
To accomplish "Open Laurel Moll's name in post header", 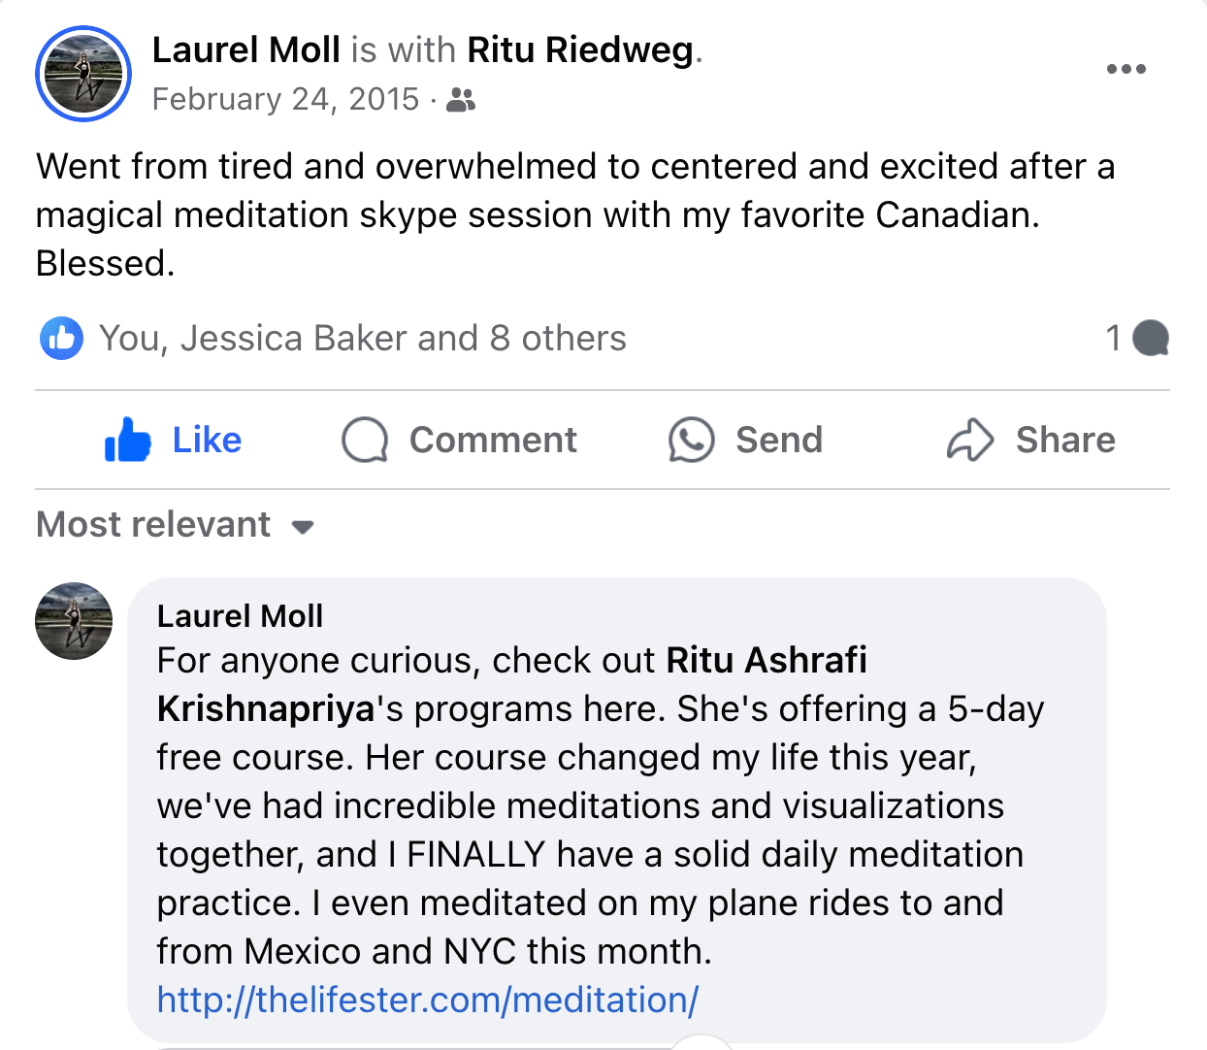I will (x=246, y=49).
